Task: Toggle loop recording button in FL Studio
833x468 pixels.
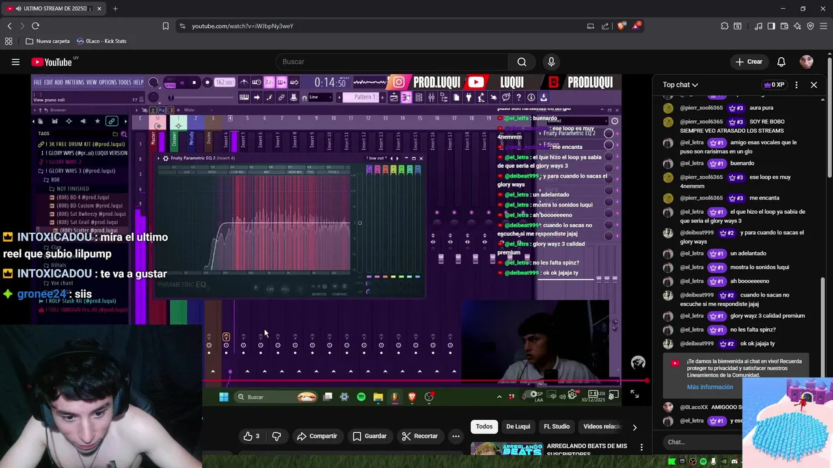Action: click(x=294, y=82)
